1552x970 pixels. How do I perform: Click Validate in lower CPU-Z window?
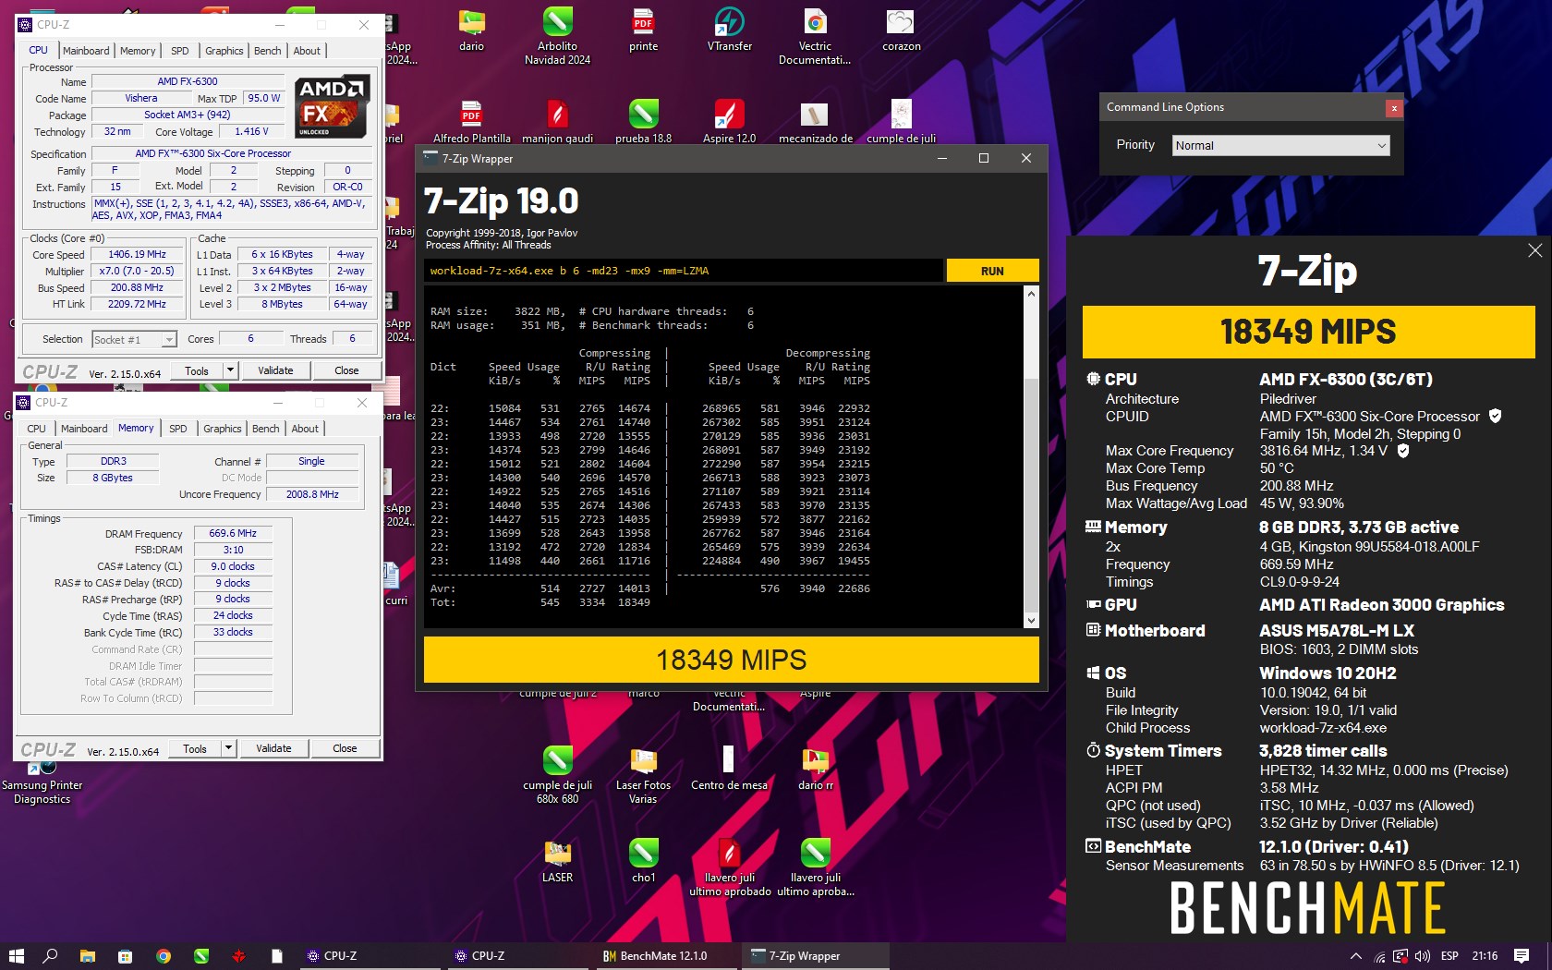pos(273,748)
